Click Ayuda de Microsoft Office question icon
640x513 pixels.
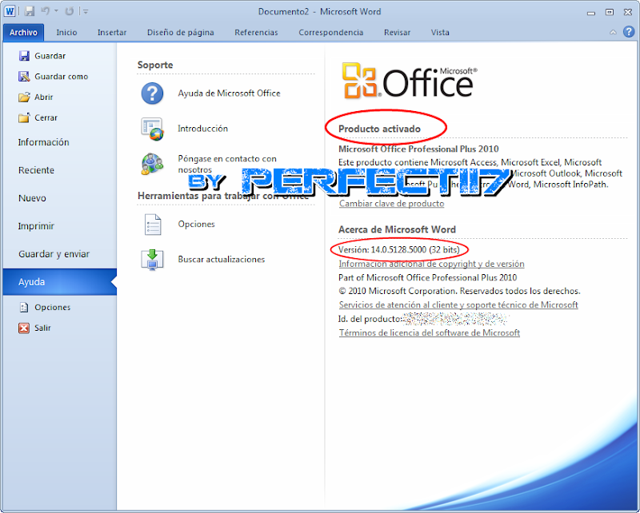[152, 93]
